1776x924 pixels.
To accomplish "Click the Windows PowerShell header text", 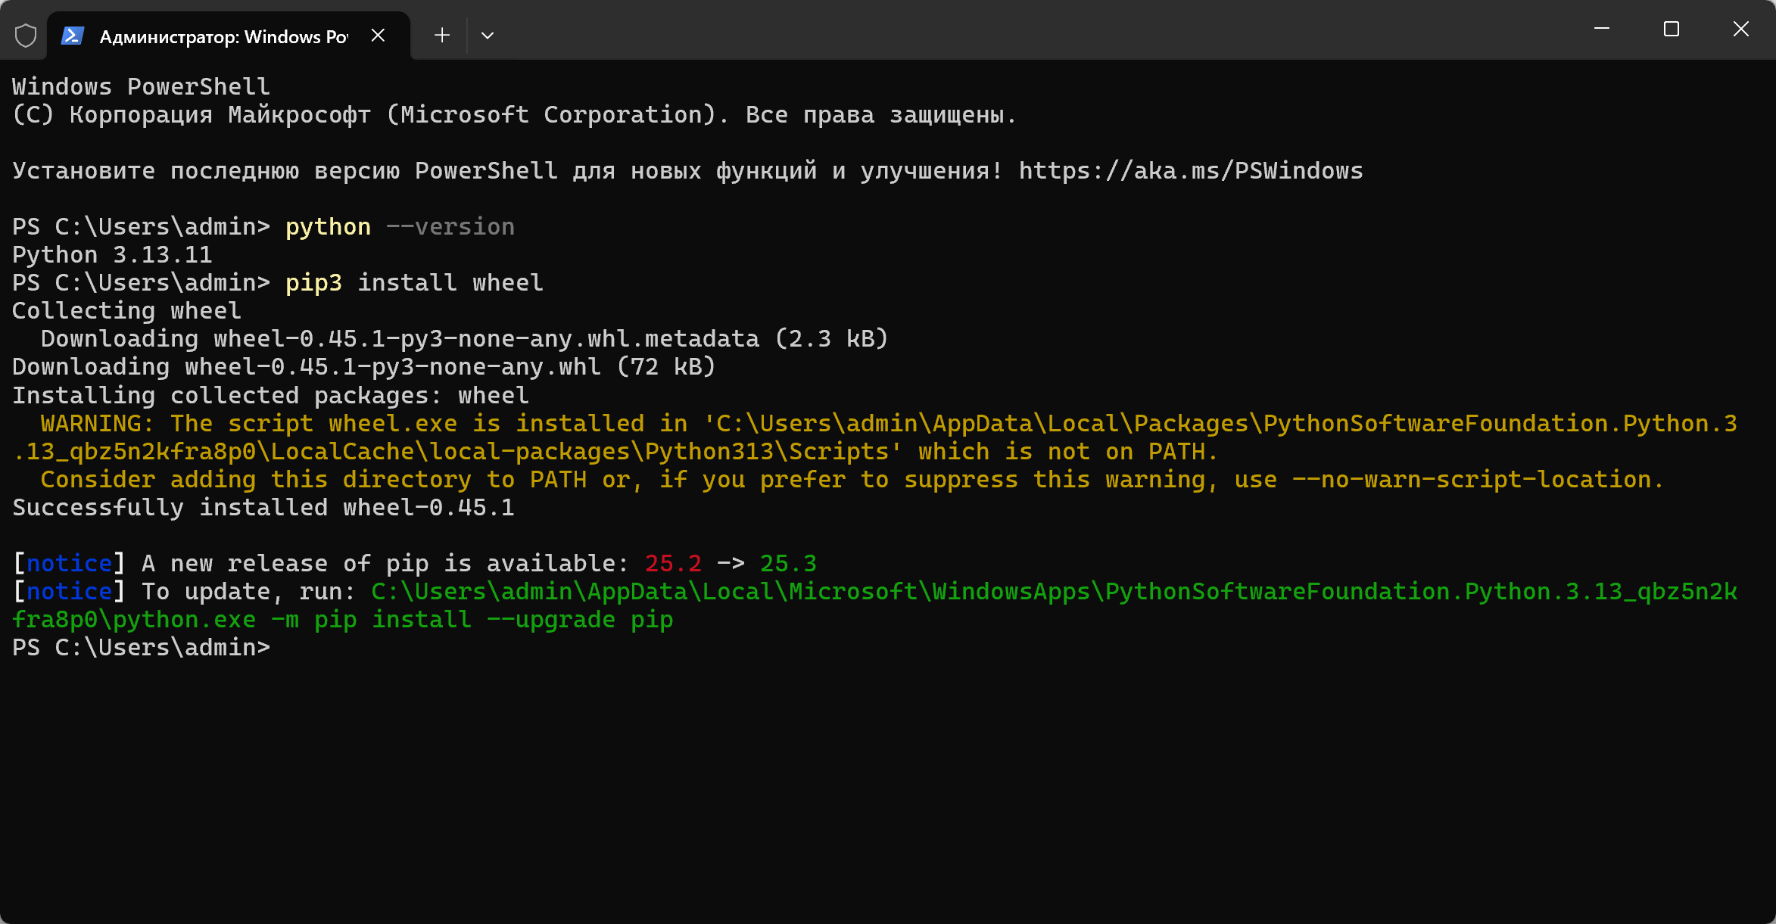I will click(x=140, y=86).
